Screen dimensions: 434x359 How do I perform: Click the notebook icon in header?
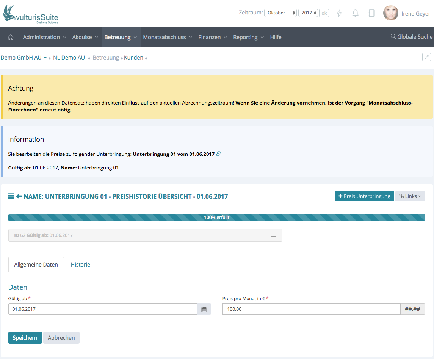(x=371, y=13)
